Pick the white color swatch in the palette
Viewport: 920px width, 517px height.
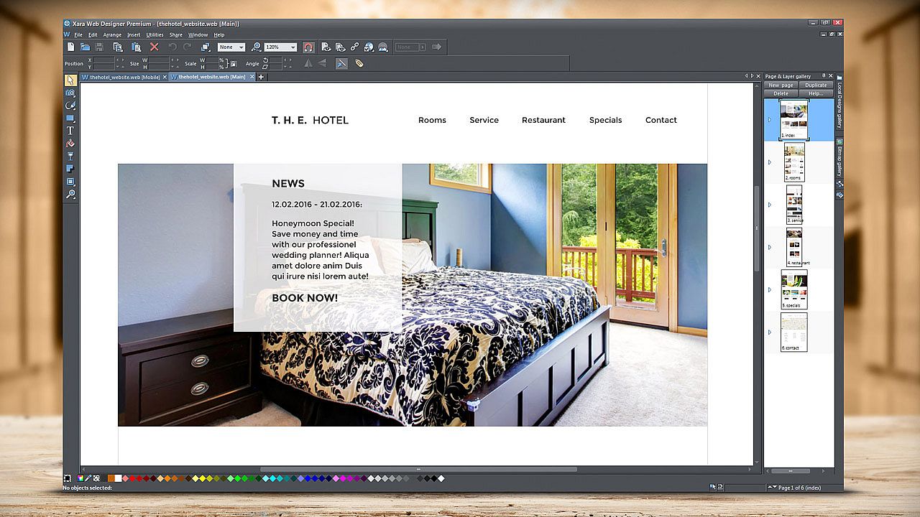(118, 478)
